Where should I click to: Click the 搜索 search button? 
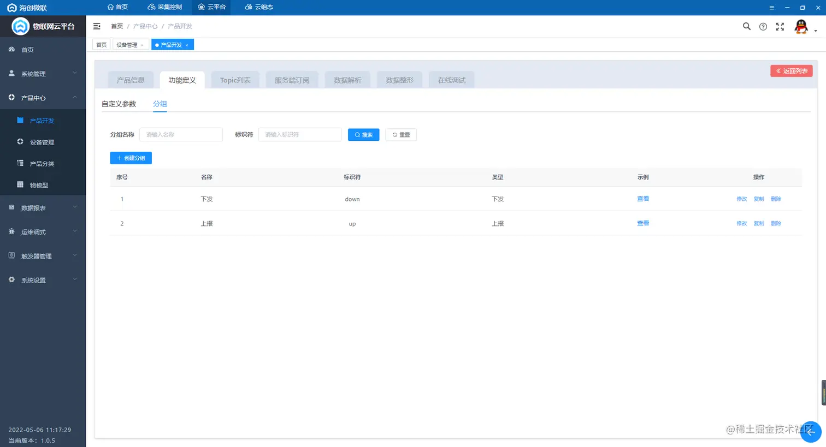363,135
